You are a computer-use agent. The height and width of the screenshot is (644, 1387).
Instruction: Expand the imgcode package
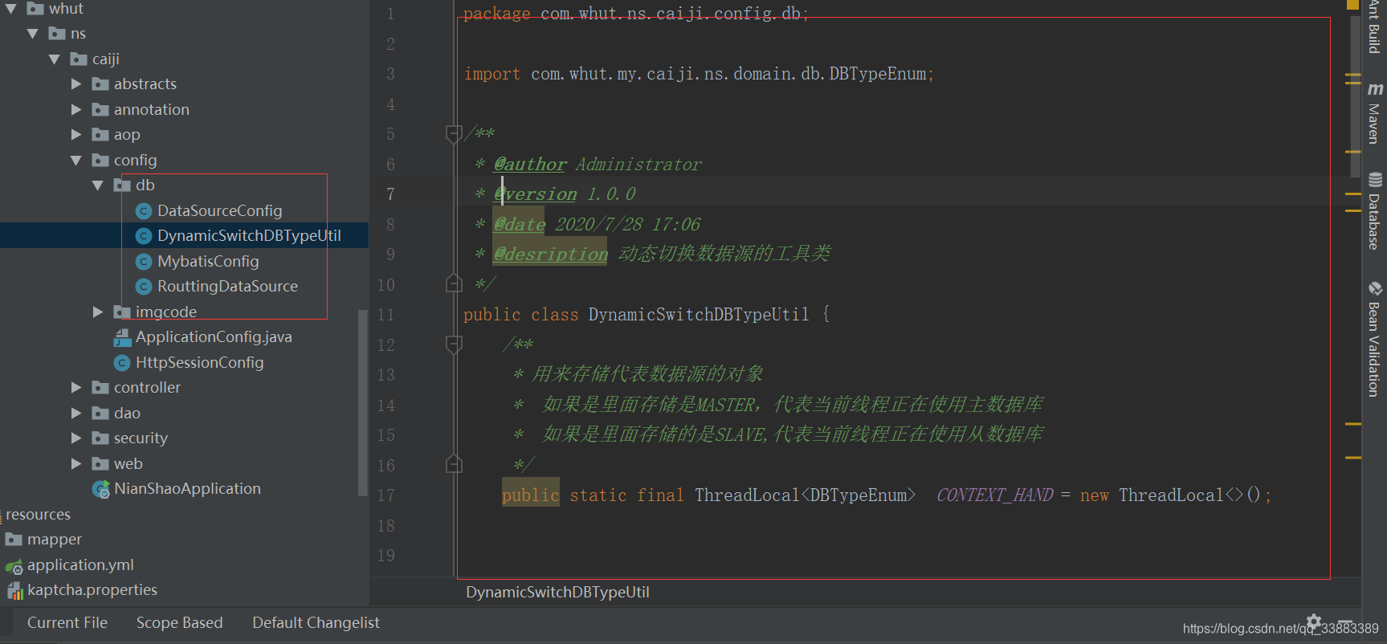click(x=98, y=312)
